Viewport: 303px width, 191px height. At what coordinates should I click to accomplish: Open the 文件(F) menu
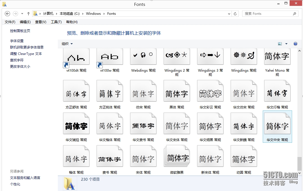pyautogui.click(x=10, y=22)
